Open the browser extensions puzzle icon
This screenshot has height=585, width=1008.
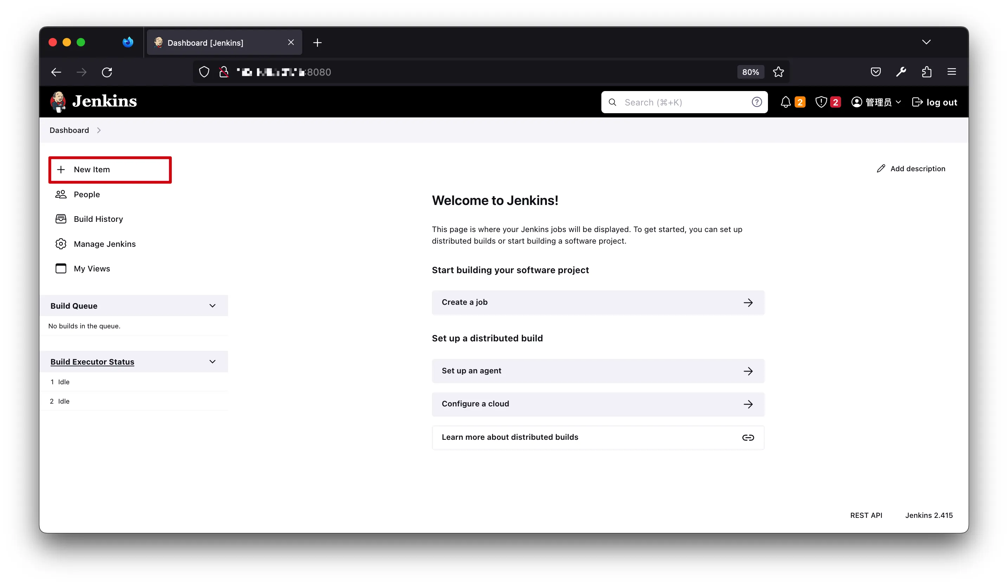926,72
